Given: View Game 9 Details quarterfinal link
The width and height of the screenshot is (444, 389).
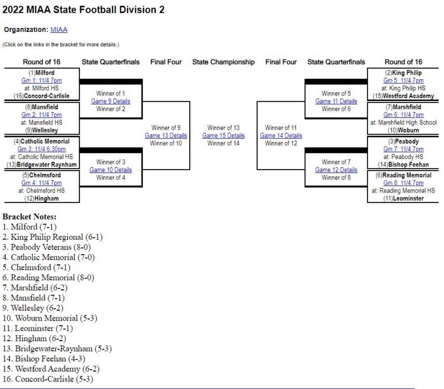Looking at the screenshot, I should [111, 101].
